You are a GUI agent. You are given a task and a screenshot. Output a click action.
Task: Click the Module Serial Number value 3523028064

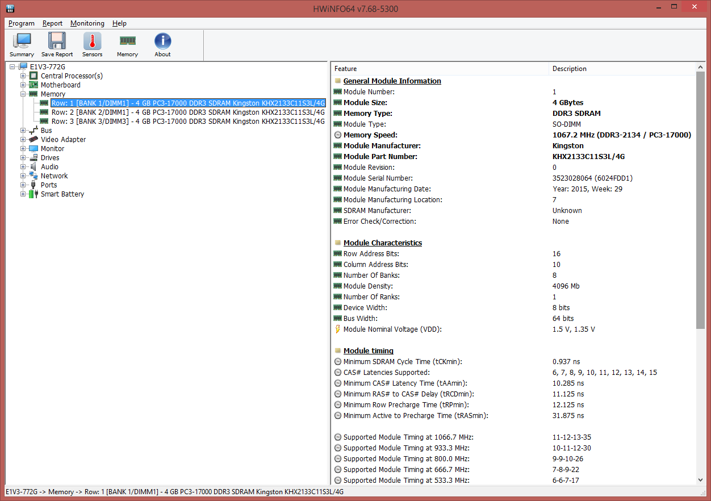point(592,178)
